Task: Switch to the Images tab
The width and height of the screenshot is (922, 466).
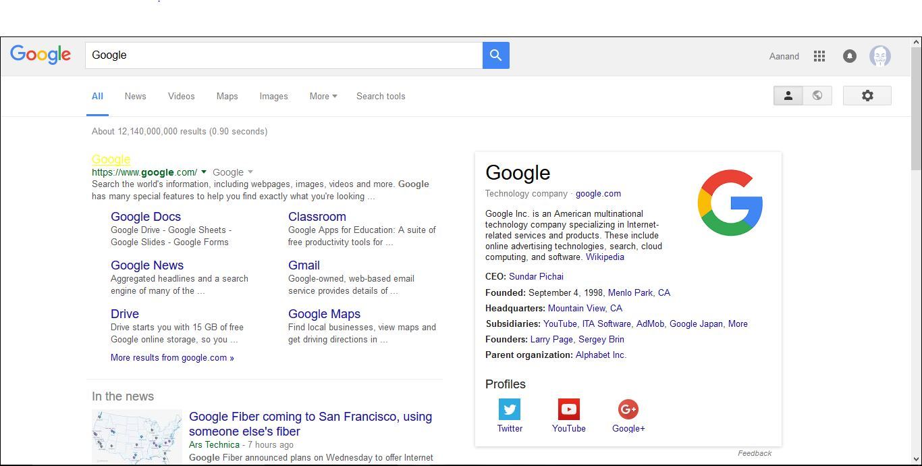Action: coord(273,96)
